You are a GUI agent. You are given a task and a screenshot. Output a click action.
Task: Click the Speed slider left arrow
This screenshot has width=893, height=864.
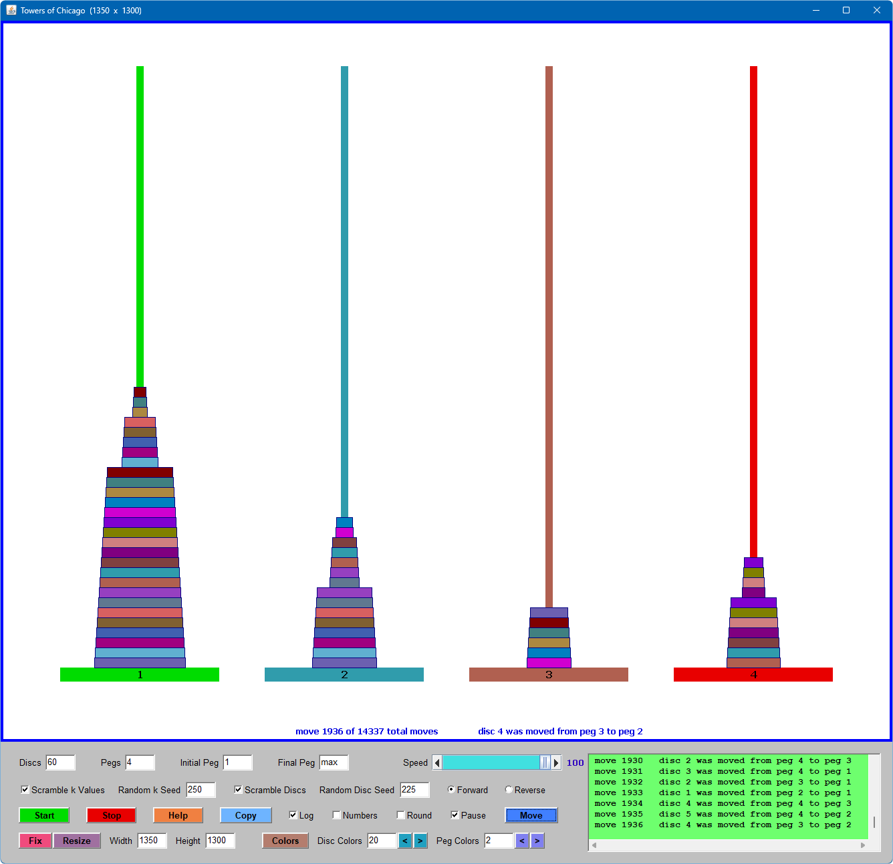coord(437,762)
